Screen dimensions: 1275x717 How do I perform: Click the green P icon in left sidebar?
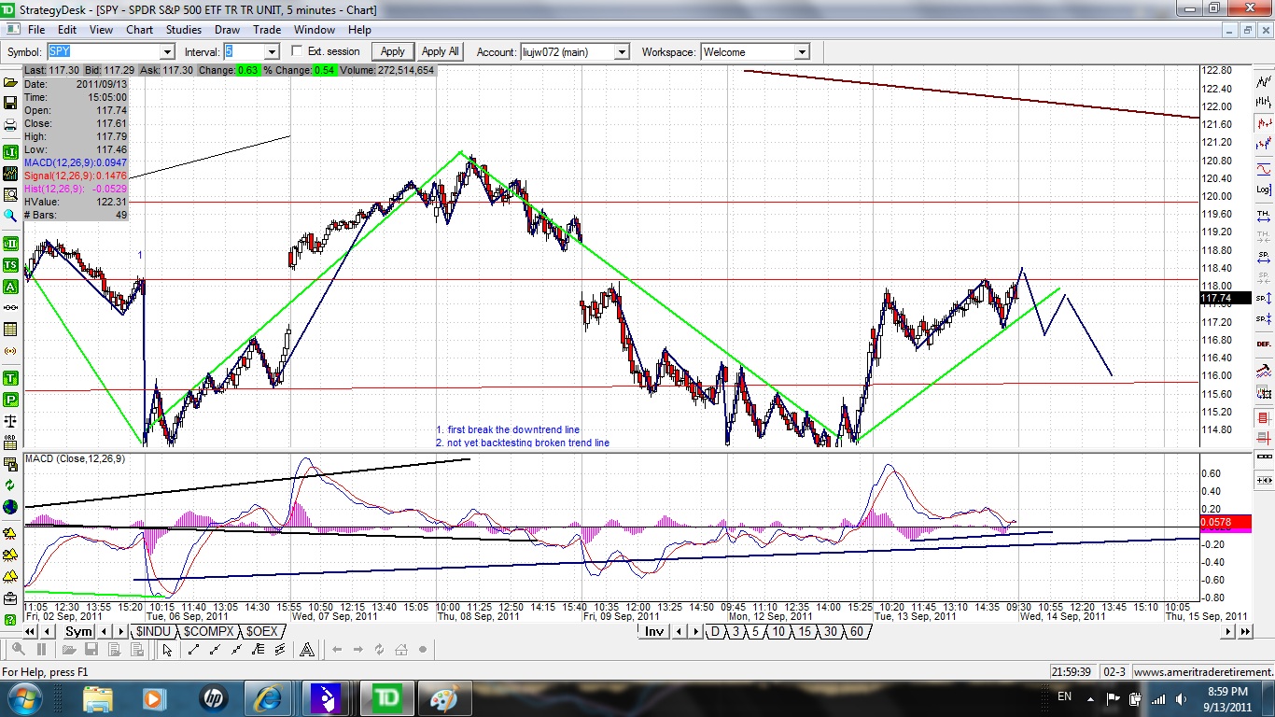(10, 400)
